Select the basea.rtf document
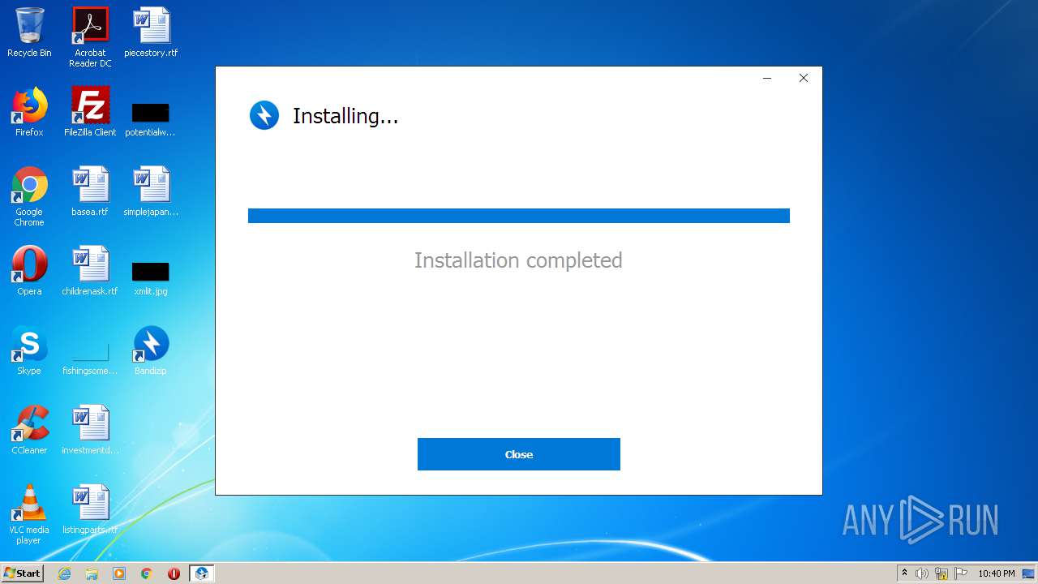Viewport: 1038px width, 584px height. 90,191
